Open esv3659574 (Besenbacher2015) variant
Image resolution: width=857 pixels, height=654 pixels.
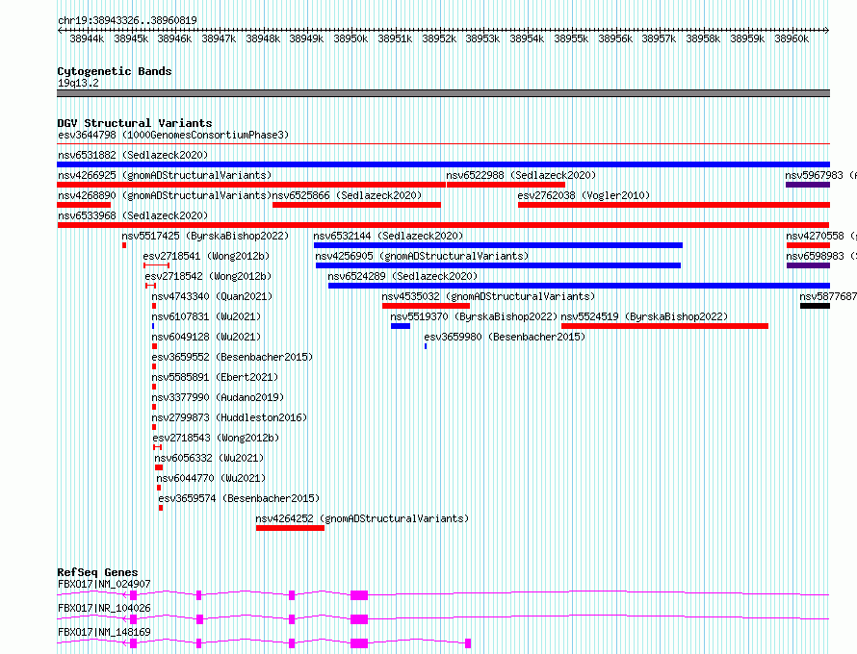point(239,498)
